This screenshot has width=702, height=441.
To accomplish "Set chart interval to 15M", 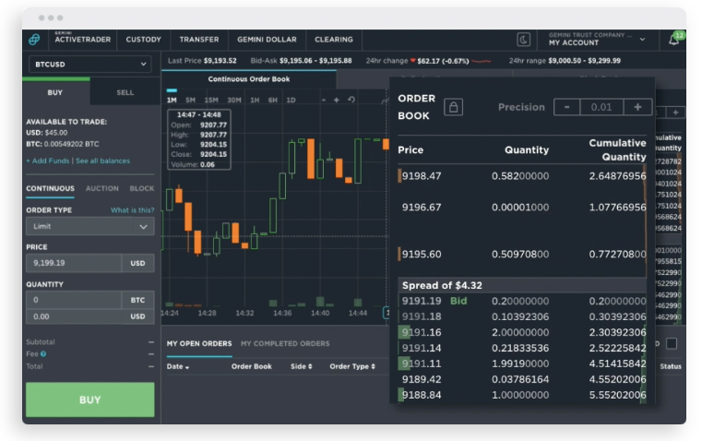I will (x=211, y=100).
